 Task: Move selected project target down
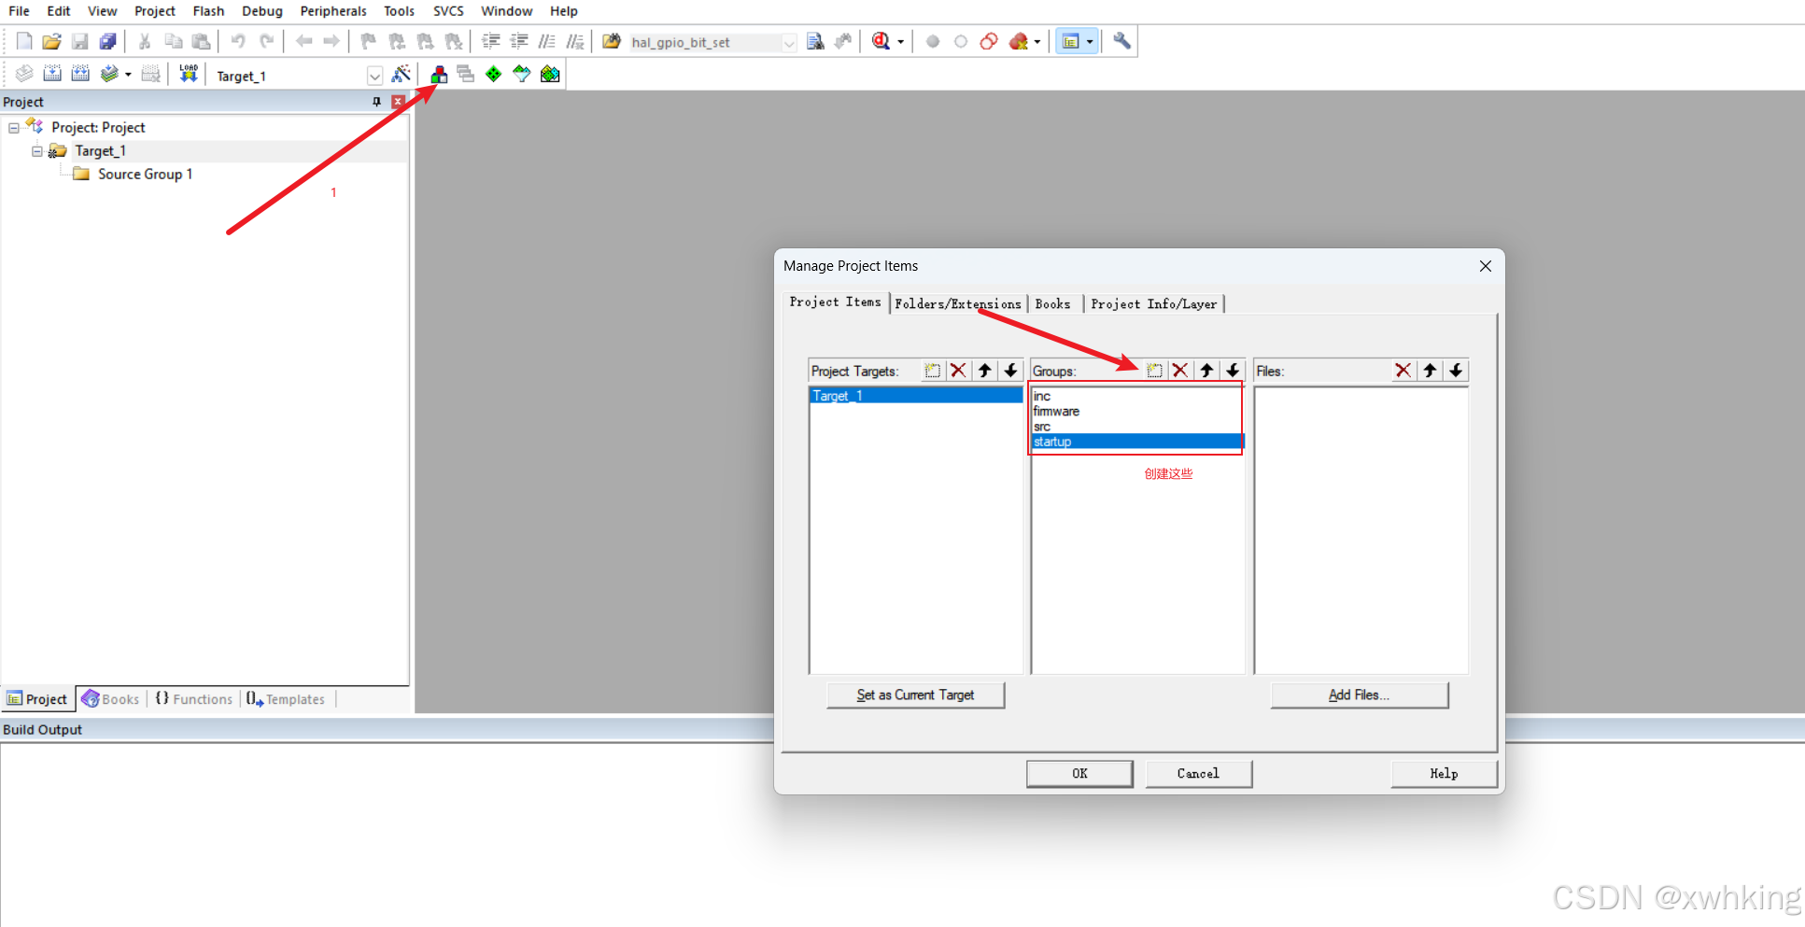(x=1010, y=371)
